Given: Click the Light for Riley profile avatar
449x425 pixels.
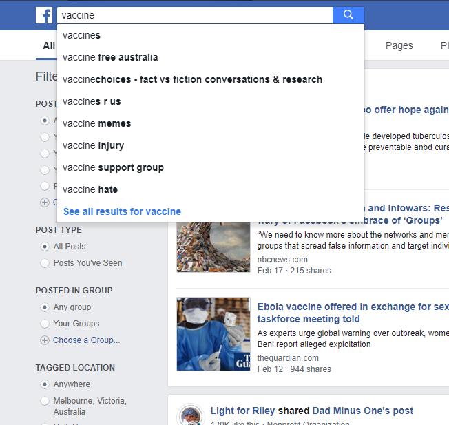Looking at the screenshot, I should pos(190,415).
